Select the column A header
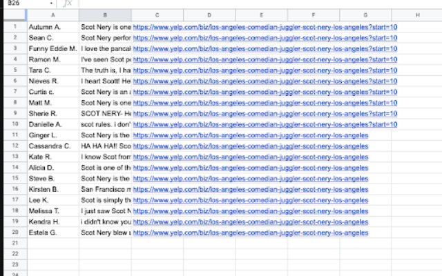This screenshot has height=276, width=442. tap(53, 15)
